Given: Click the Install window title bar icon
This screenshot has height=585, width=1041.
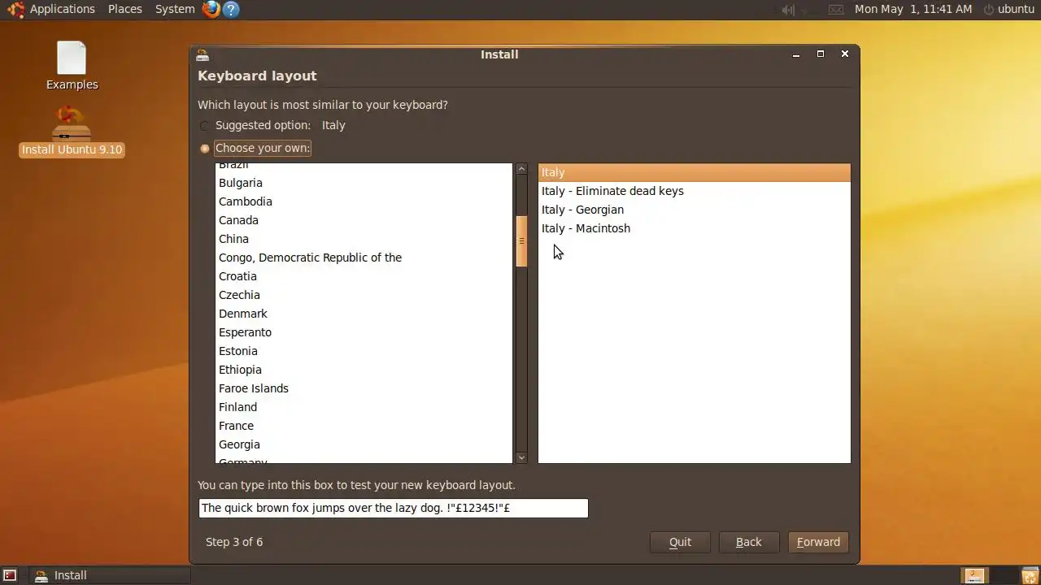Looking at the screenshot, I should 203,54.
